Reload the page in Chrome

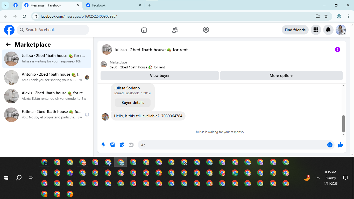pos(24,16)
